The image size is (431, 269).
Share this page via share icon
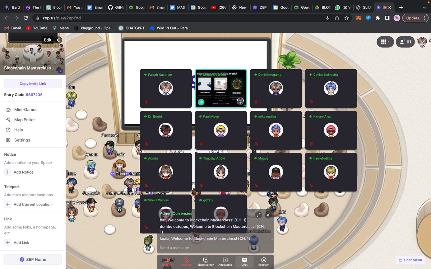(x=337, y=18)
